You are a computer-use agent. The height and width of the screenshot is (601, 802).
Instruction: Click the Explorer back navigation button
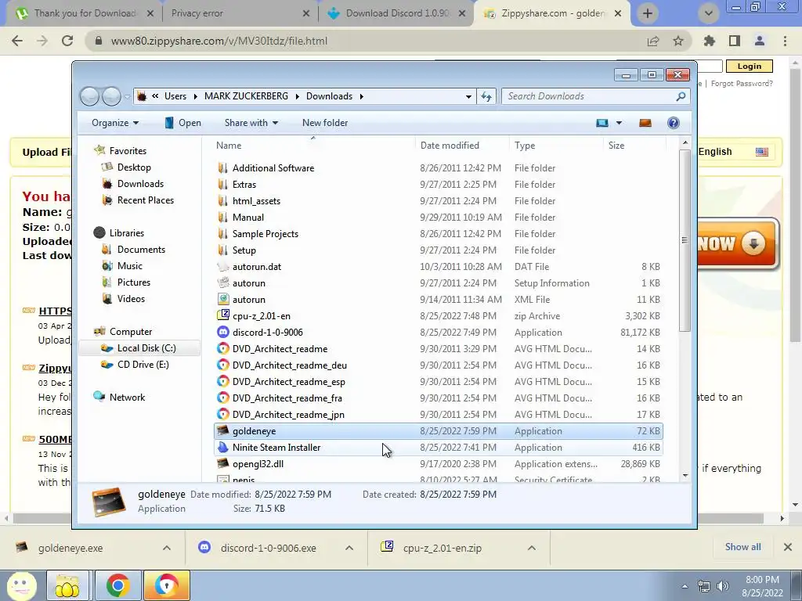89,96
